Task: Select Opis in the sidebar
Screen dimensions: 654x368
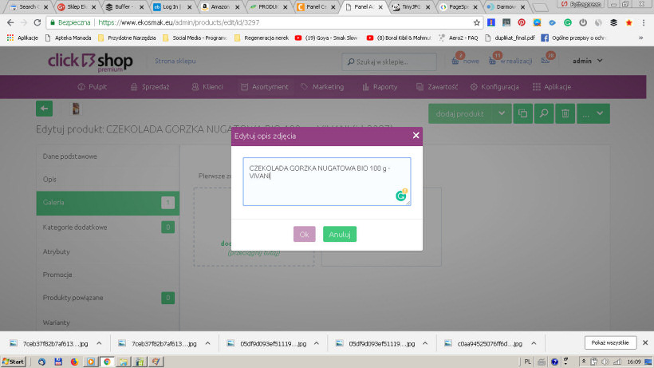Action: (x=108, y=180)
